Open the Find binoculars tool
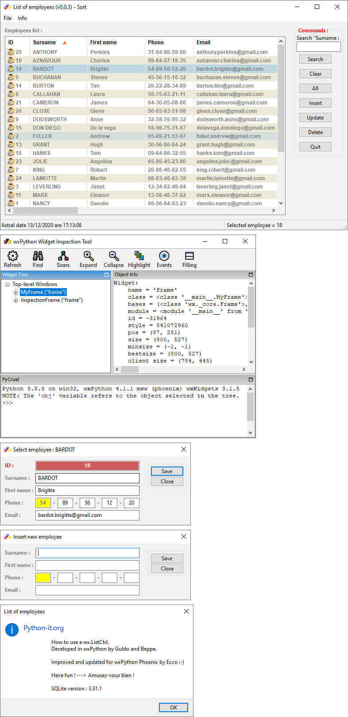This screenshot has width=348, height=717. click(38, 256)
